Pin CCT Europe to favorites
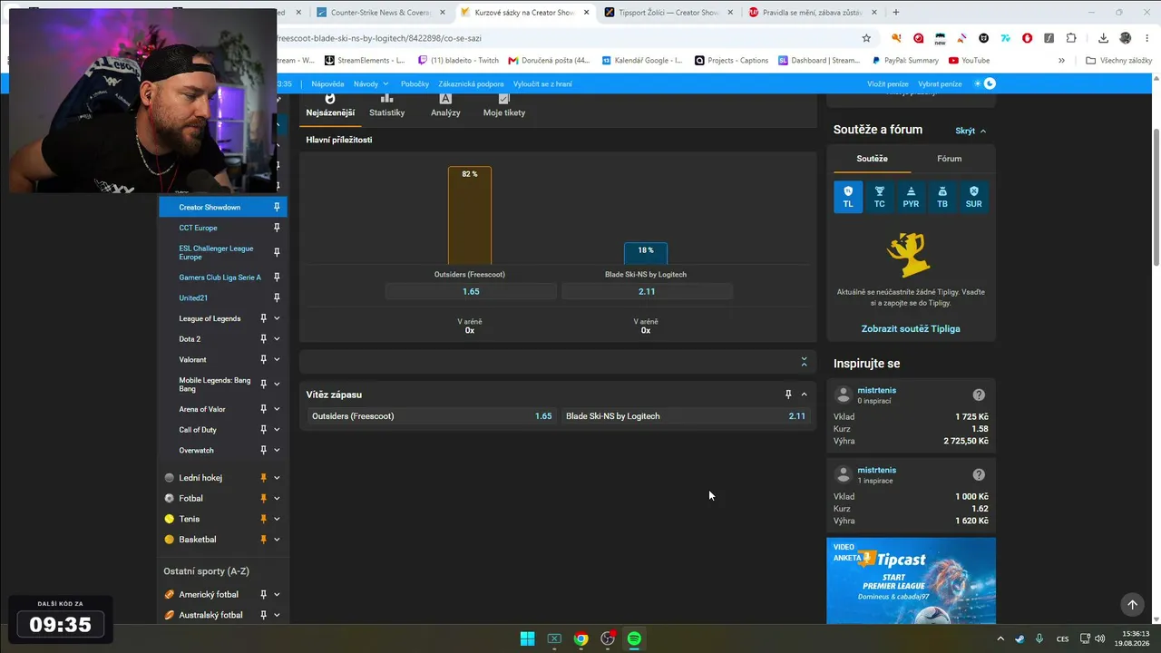This screenshot has height=653, width=1161. coord(277,228)
